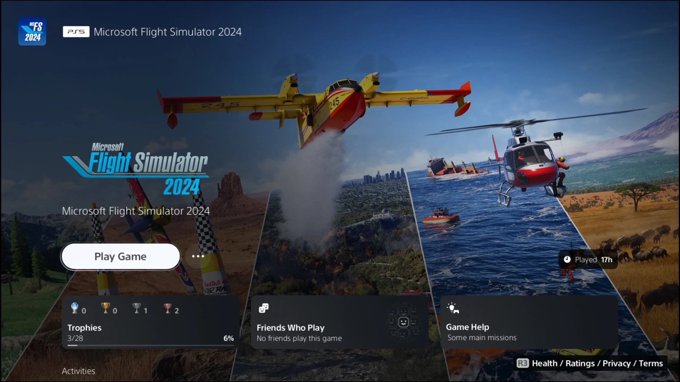Click the trophy progress bar showing 6%

point(150,345)
